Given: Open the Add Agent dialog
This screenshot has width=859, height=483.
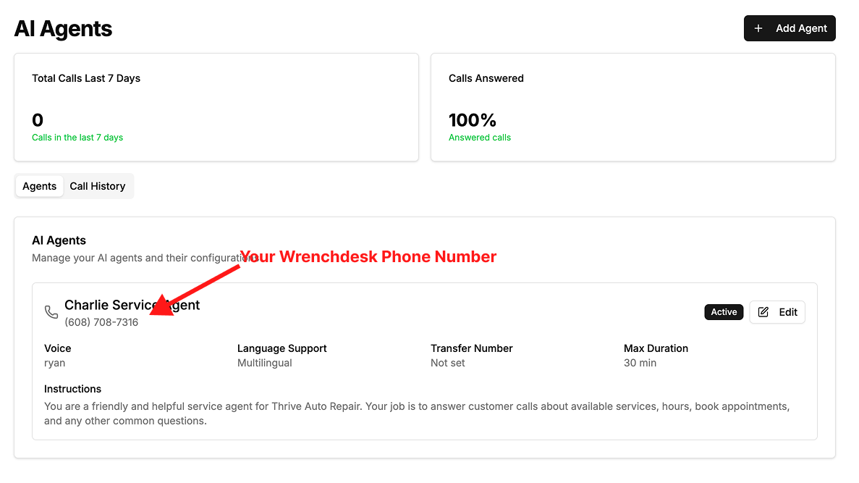Looking at the screenshot, I should [x=790, y=28].
